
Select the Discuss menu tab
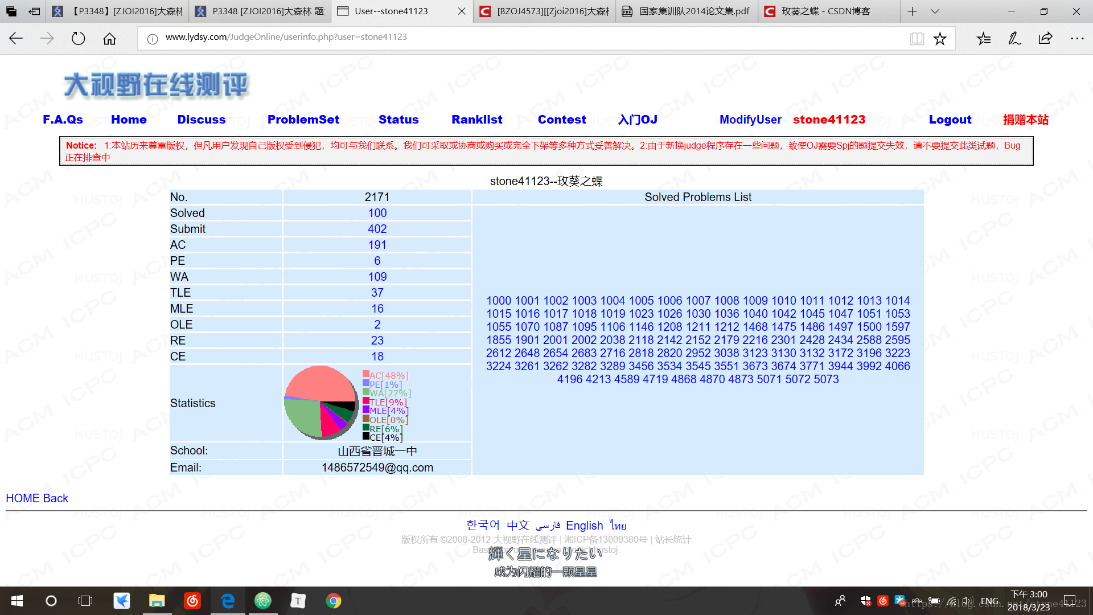point(201,120)
